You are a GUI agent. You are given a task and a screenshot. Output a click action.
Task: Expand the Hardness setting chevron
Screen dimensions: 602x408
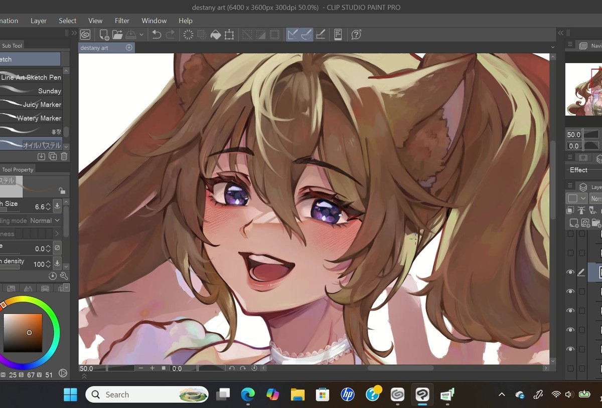pos(57,234)
